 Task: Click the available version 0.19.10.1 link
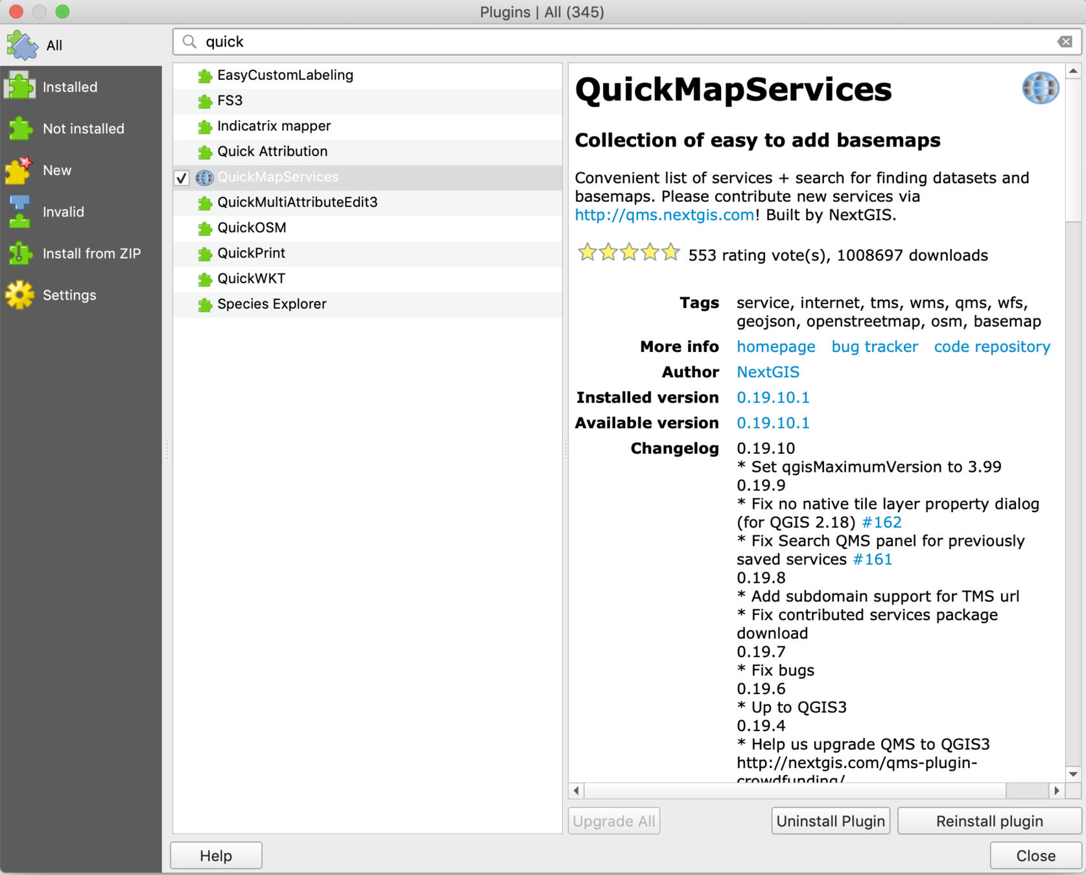773,423
